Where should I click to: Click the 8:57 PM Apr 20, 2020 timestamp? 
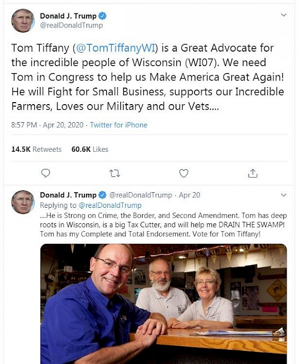(x=47, y=125)
